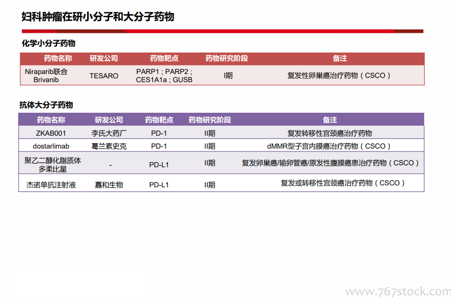
Task: Select the 李氏大药厂 company cell
Action: pos(109,133)
